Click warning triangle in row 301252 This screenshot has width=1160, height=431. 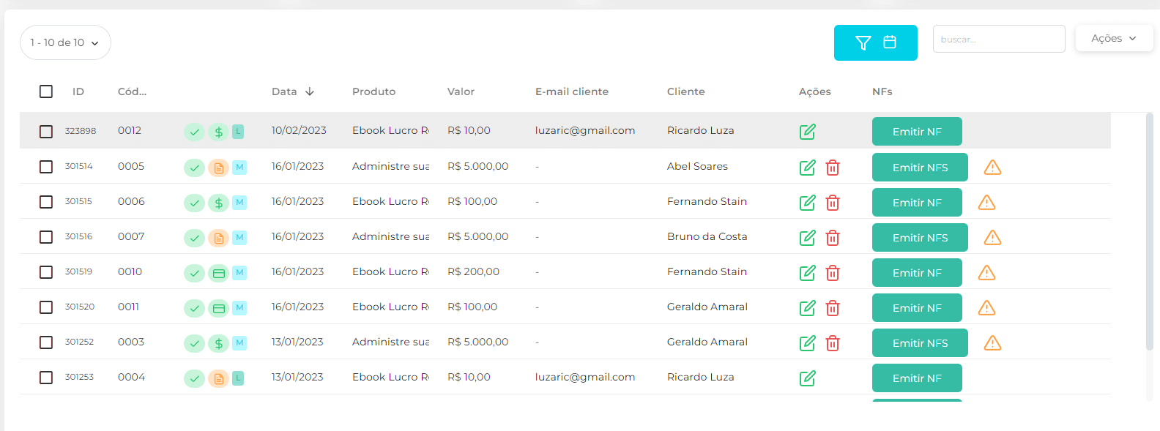[992, 343]
